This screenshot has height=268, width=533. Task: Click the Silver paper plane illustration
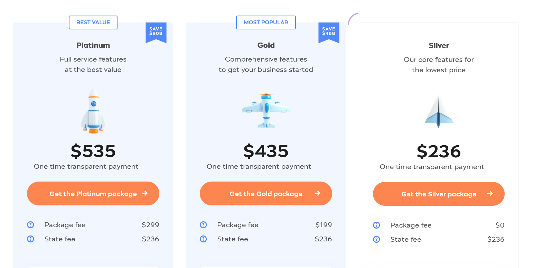click(x=439, y=111)
